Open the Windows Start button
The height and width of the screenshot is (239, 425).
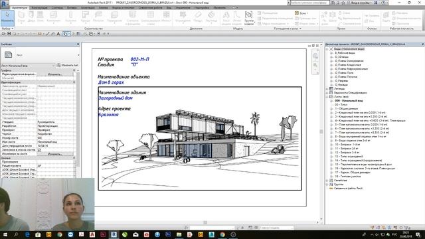[5, 234]
